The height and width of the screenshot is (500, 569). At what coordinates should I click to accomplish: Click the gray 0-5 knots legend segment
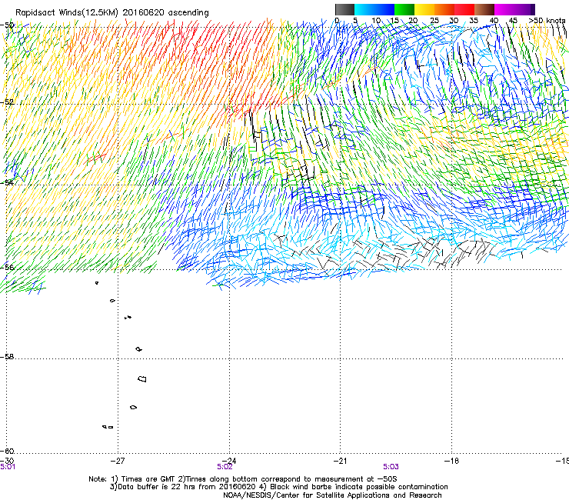point(344,9)
